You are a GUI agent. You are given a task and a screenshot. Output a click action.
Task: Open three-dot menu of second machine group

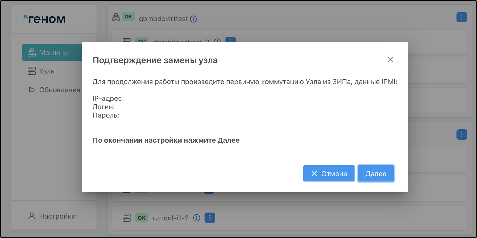click(x=461, y=134)
